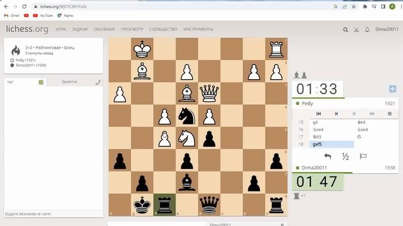Image resolution: width=403 pixels, height=226 pixels.
Task: Reload the page with the refresh icon
Action: (24, 6)
